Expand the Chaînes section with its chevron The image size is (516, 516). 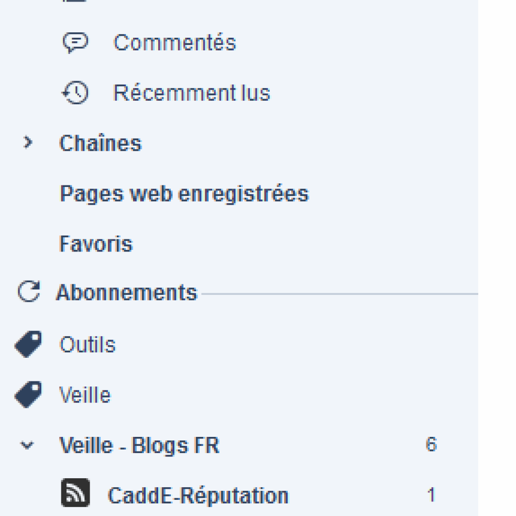[28, 143]
